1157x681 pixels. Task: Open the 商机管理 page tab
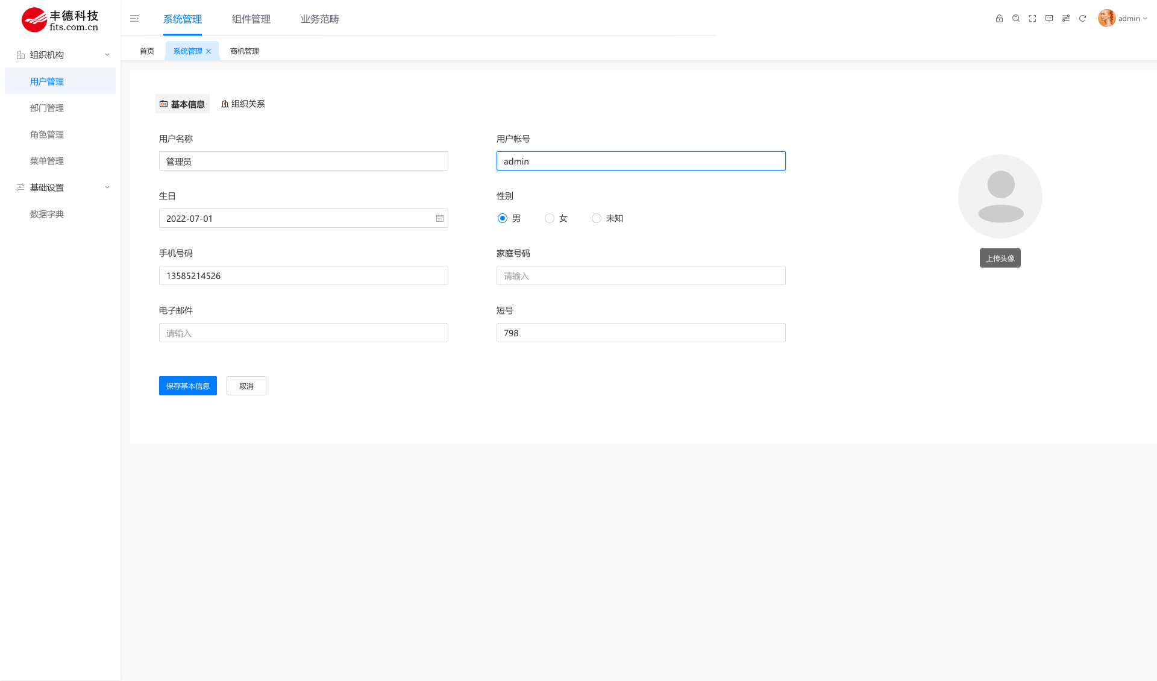point(245,51)
